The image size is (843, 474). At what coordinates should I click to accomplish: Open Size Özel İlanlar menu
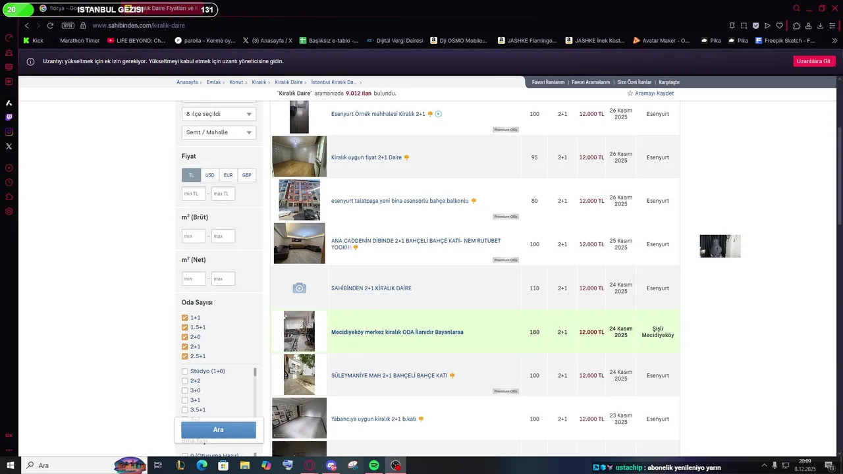pyautogui.click(x=634, y=82)
